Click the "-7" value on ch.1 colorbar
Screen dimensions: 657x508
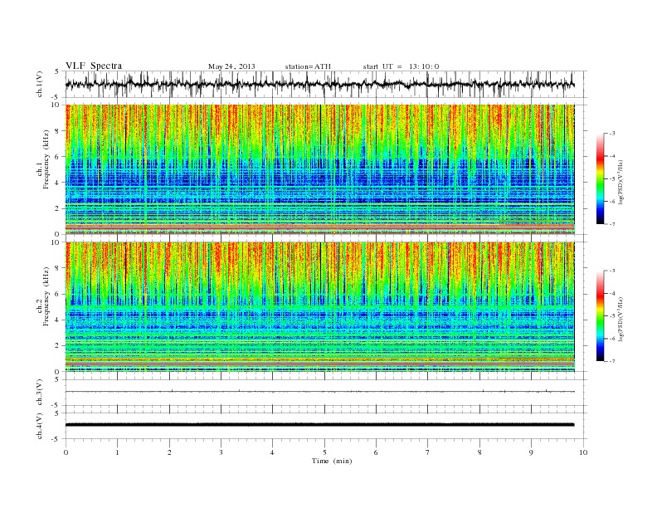point(612,224)
